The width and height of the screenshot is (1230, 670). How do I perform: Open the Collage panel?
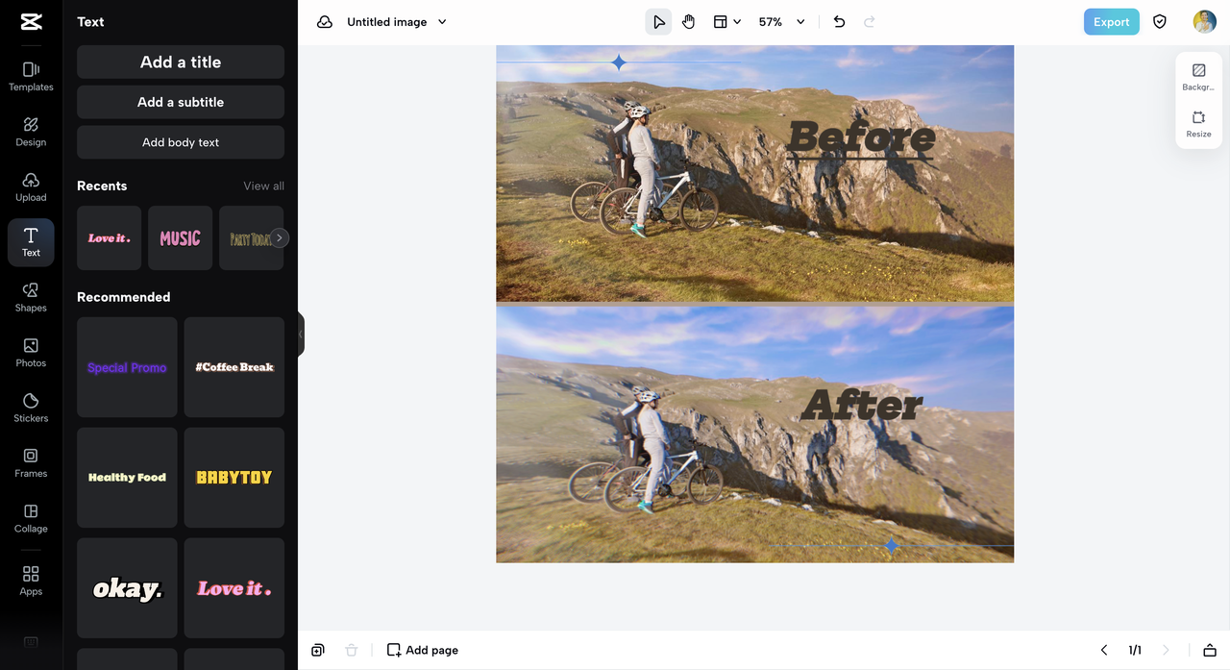pos(31,518)
